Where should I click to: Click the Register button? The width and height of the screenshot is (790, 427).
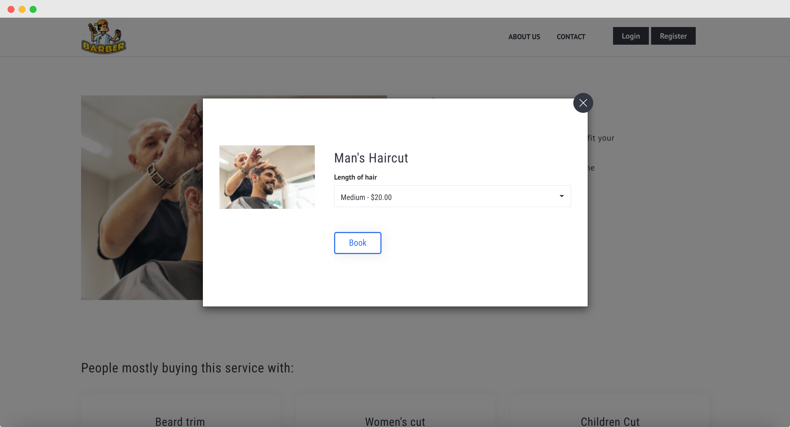pos(673,36)
